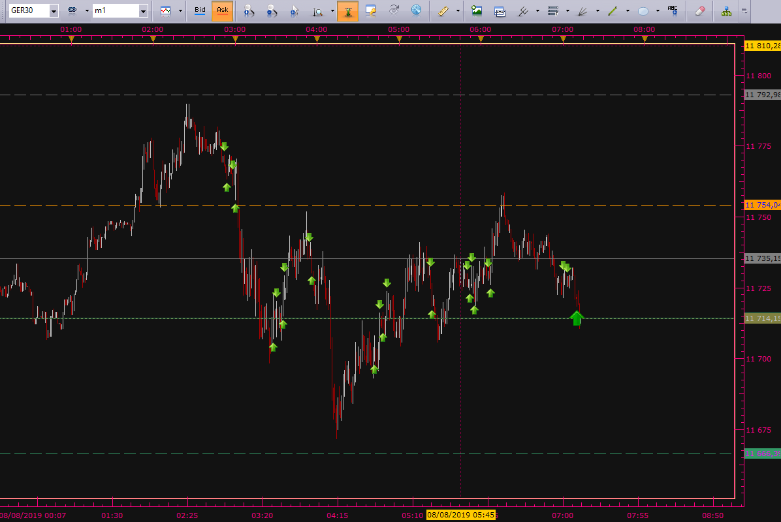Click the green 11 666,39 price label
This screenshot has width=781, height=522.
pyautogui.click(x=763, y=454)
